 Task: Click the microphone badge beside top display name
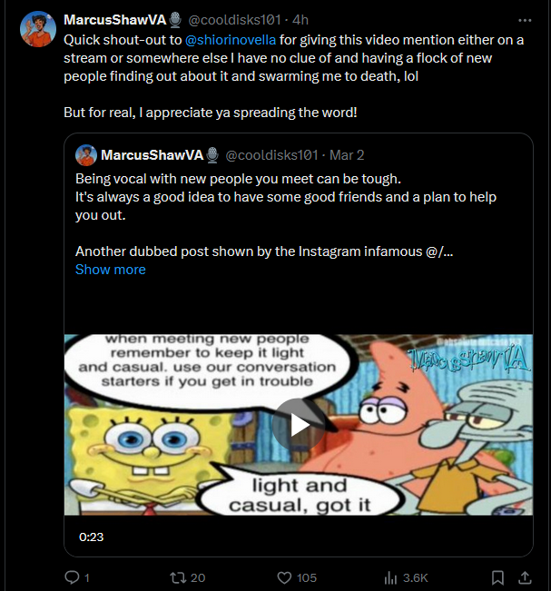click(175, 20)
